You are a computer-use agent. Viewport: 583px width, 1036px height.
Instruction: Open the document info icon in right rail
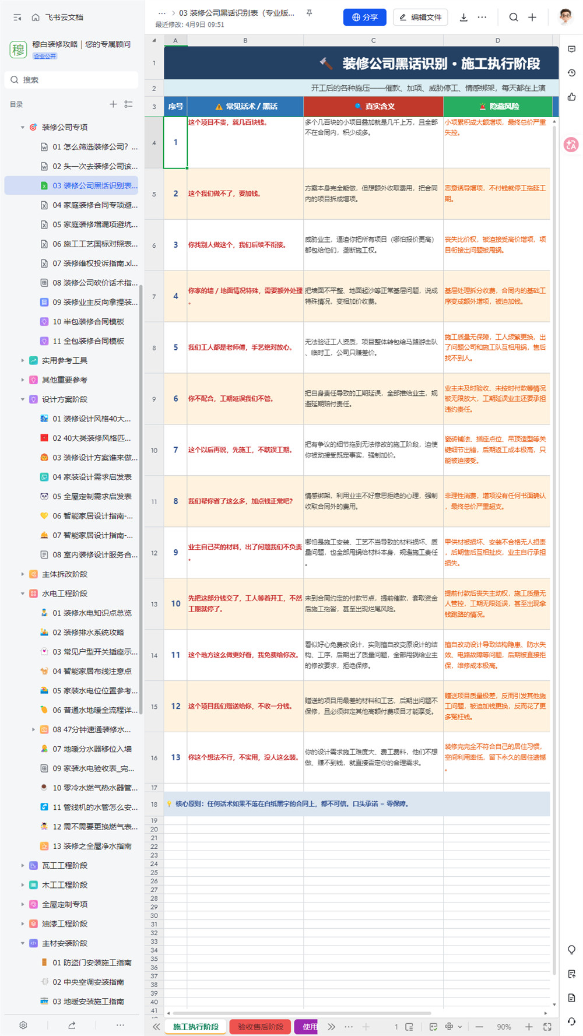572,998
